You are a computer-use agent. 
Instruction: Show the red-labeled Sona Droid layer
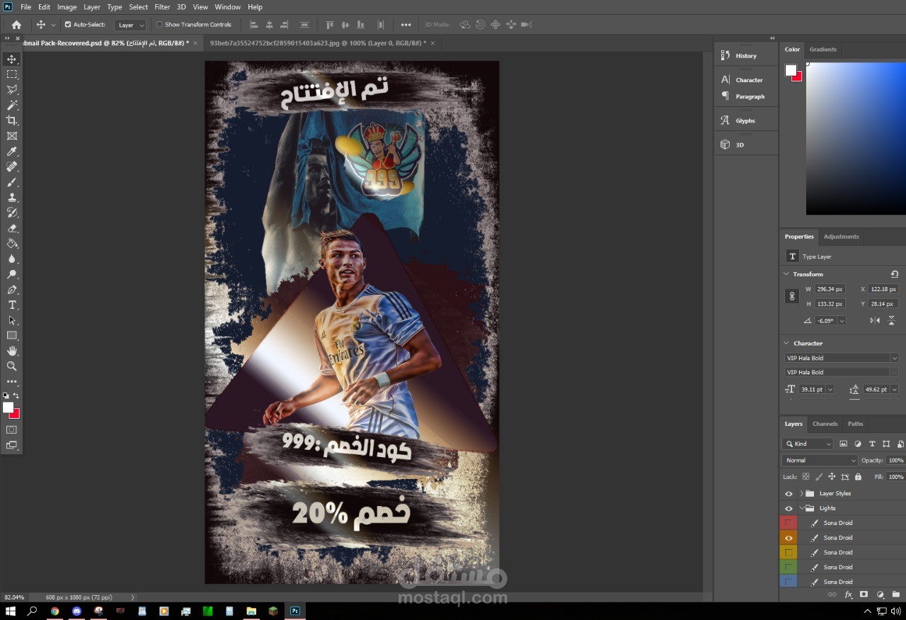tap(789, 523)
